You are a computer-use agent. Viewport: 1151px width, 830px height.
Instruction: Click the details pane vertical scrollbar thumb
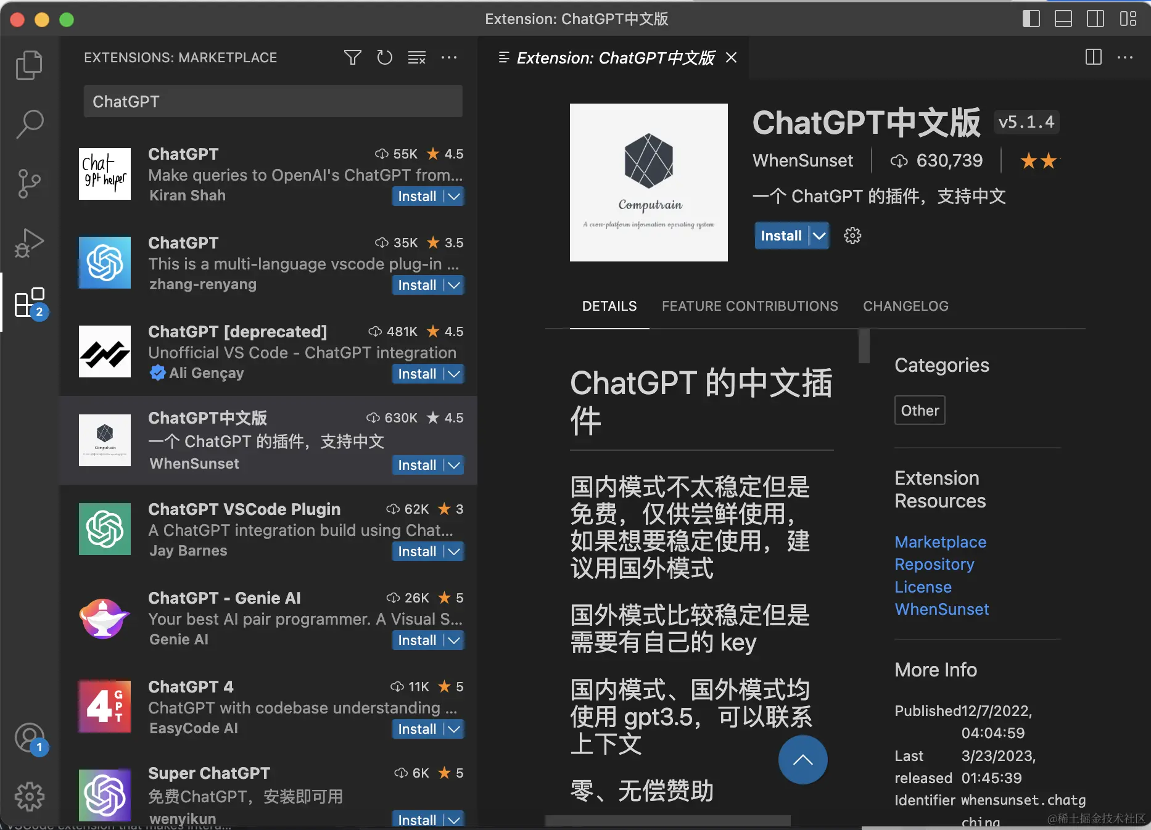(864, 345)
